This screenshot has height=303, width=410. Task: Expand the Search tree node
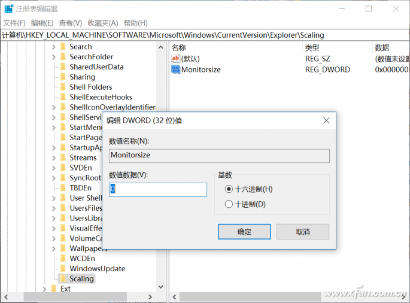(x=54, y=47)
